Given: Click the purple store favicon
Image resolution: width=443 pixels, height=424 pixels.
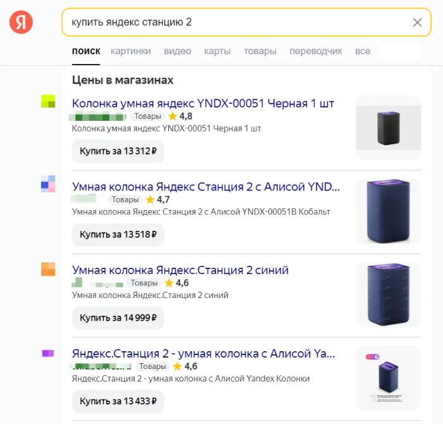Looking at the screenshot, I should tap(48, 353).
